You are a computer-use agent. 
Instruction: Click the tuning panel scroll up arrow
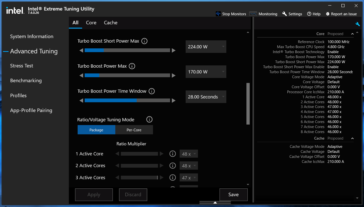coord(248,33)
